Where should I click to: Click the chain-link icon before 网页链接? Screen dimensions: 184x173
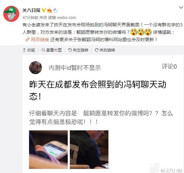click(x=27, y=40)
